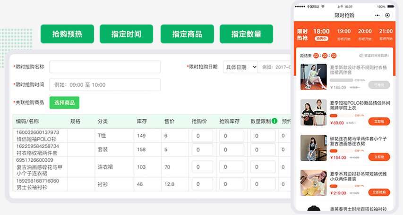403x215 pixels.
Task: Tap 立即抢购 for the ¥219.00 outfit
Action: [379, 192]
